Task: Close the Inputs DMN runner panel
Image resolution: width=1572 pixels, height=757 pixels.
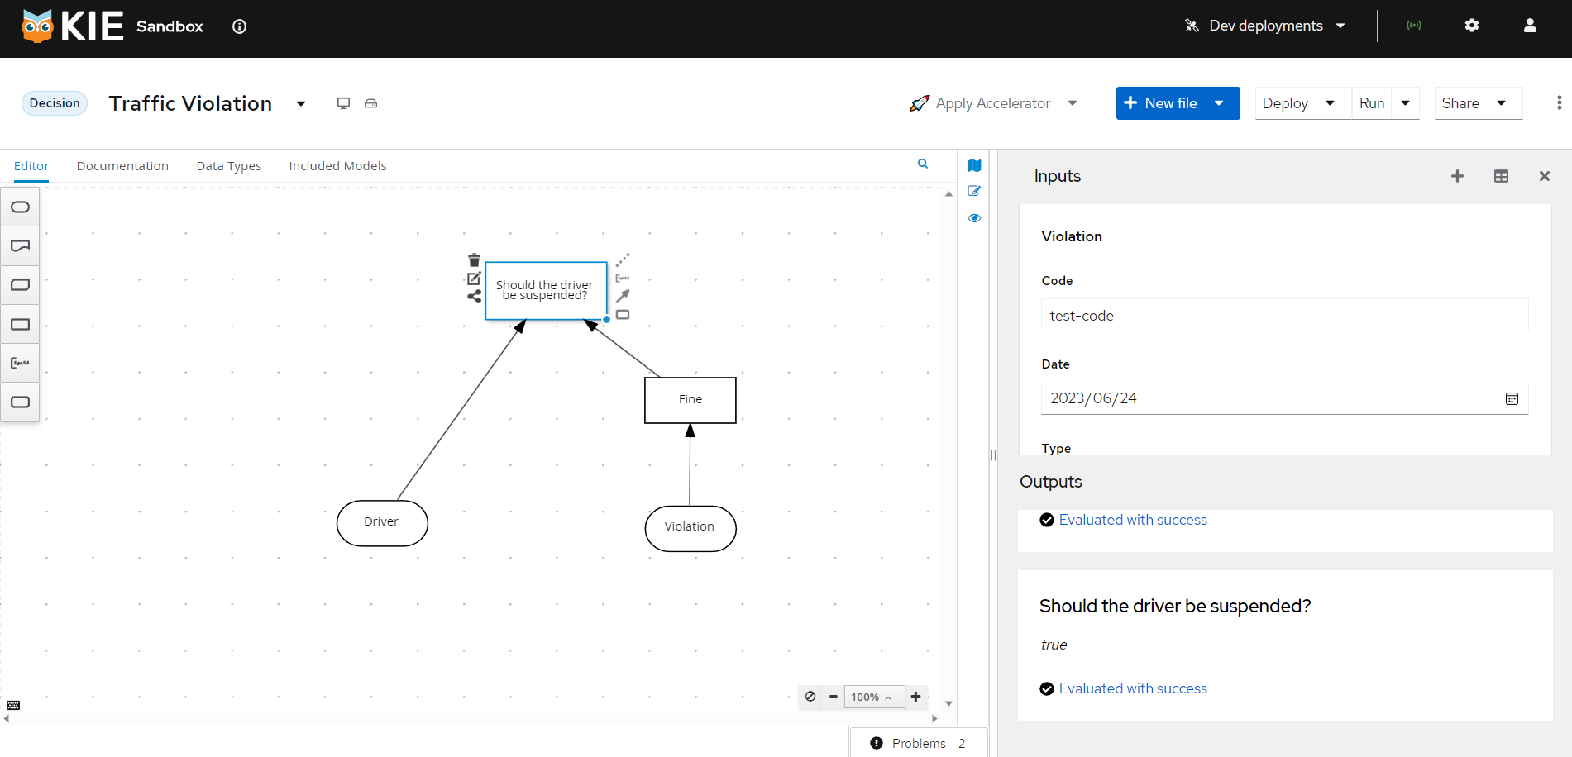Action: point(1544,176)
